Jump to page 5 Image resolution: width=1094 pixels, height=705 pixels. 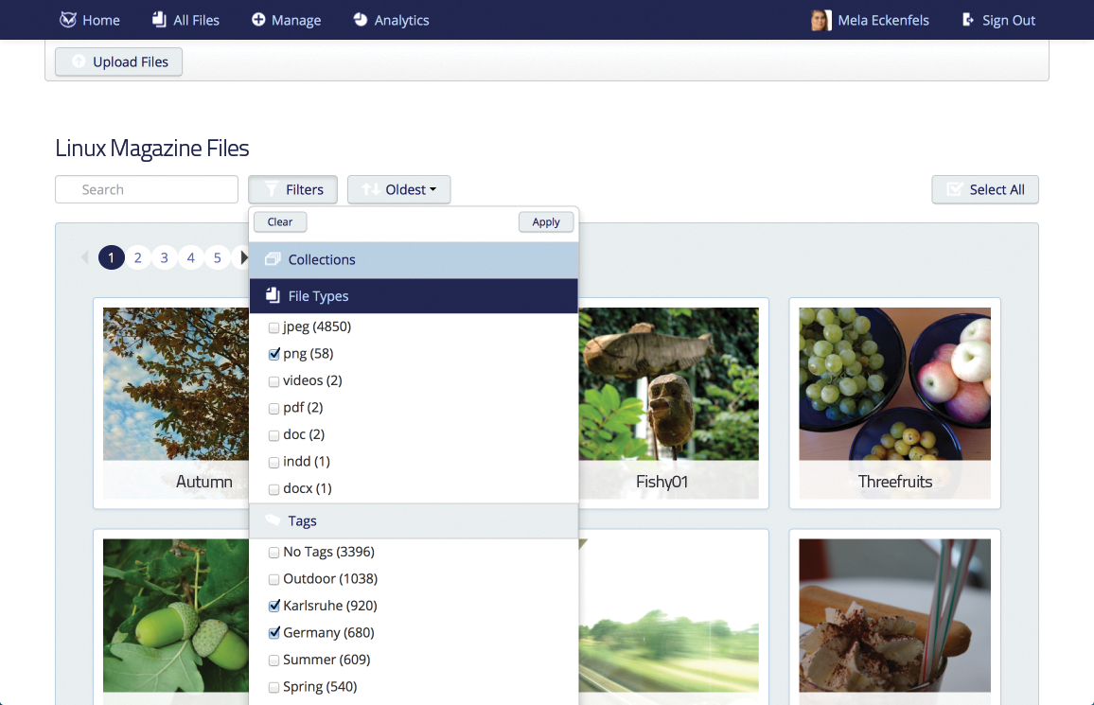pyautogui.click(x=217, y=258)
